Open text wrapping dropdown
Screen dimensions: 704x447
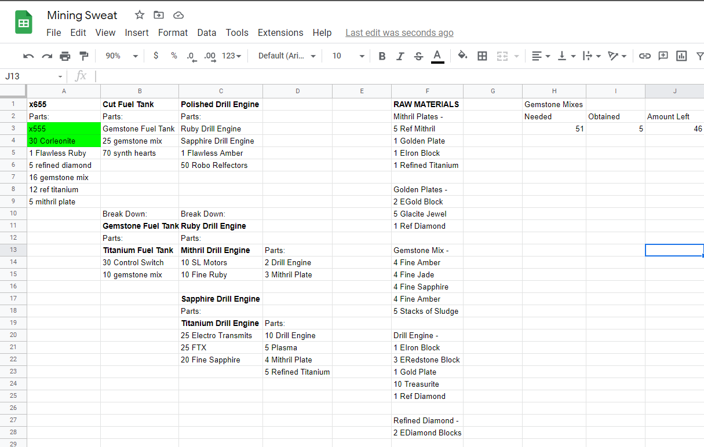coord(592,56)
